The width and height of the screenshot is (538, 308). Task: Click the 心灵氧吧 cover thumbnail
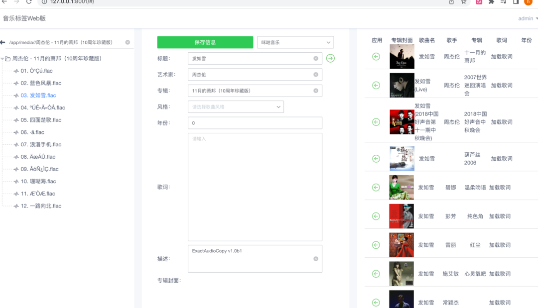402,274
